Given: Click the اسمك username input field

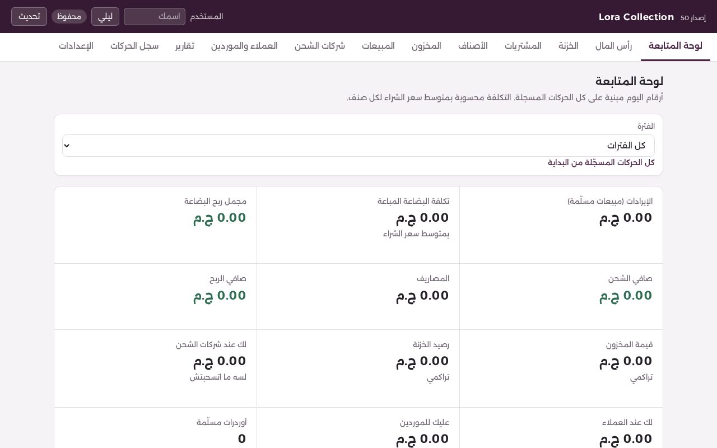Looking at the screenshot, I should tap(155, 16).
